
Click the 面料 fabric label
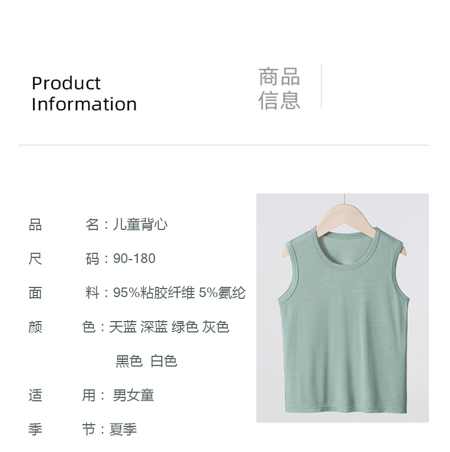click(64, 293)
